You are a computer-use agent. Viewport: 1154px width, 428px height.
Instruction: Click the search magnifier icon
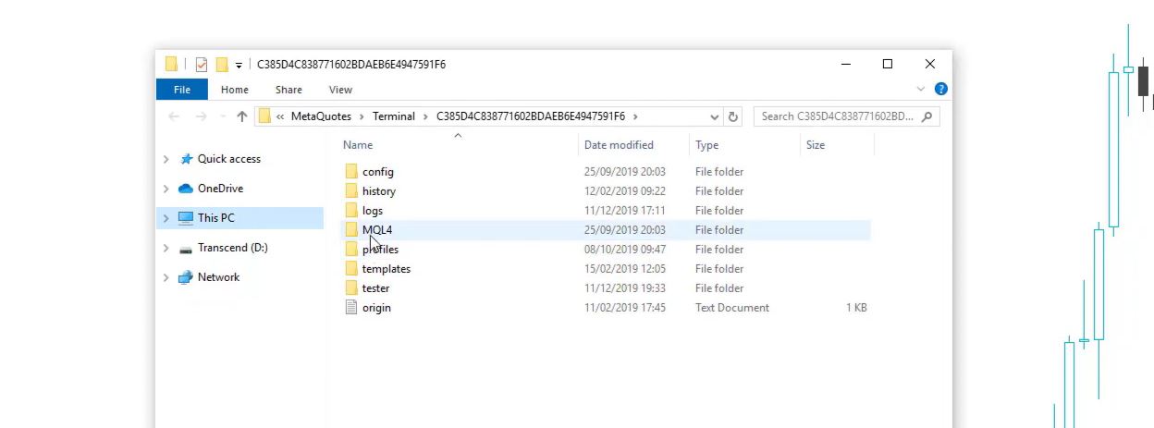(x=927, y=116)
